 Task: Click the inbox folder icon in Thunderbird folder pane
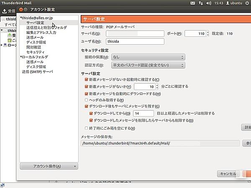tap(10, 35)
